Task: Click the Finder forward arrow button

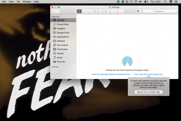Action: [x=58, y=11]
